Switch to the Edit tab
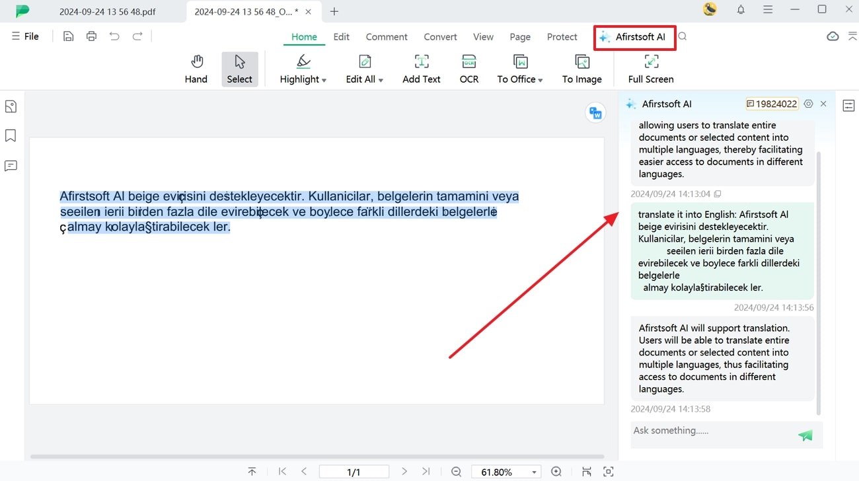The width and height of the screenshot is (859, 481). click(x=342, y=37)
